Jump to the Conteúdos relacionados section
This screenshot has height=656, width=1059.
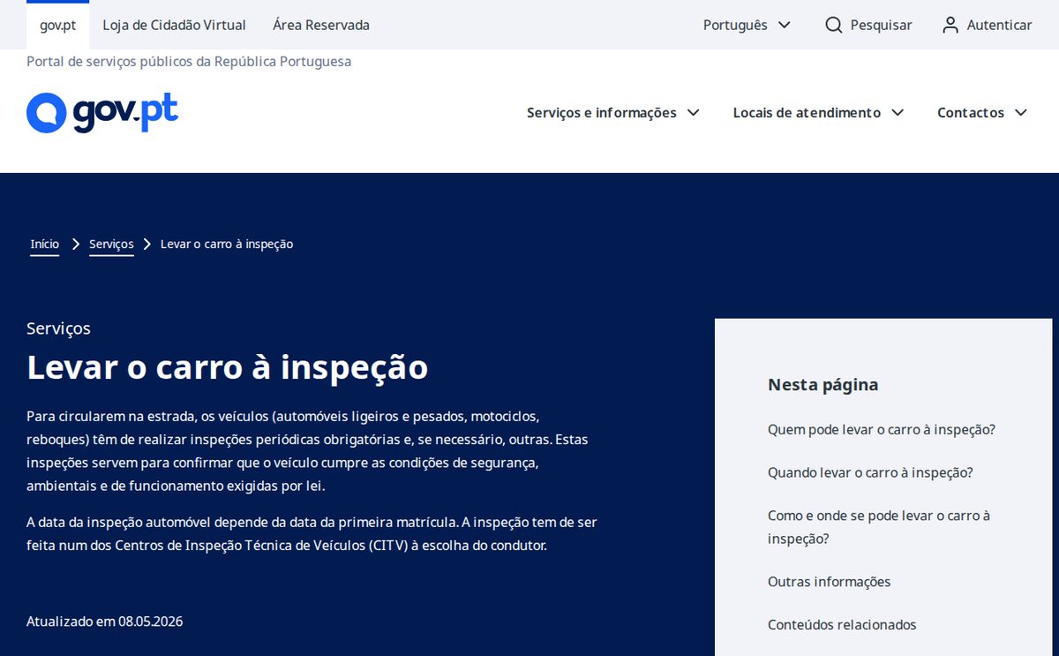click(842, 625)
